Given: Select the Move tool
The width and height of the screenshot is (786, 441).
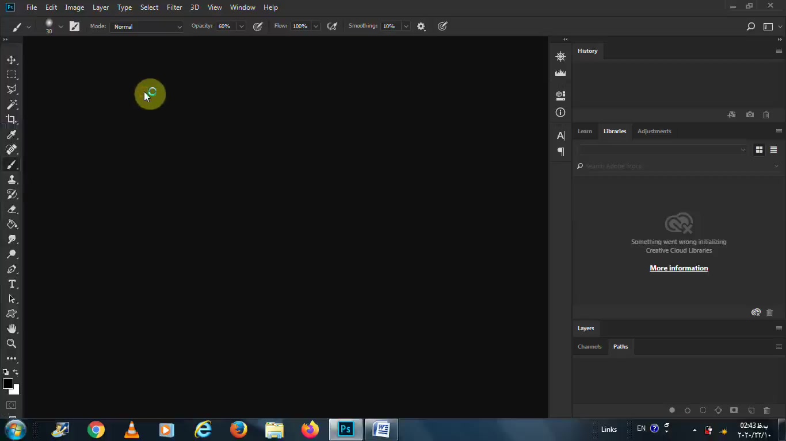Looking at the screenshot, I should [12, 60].
